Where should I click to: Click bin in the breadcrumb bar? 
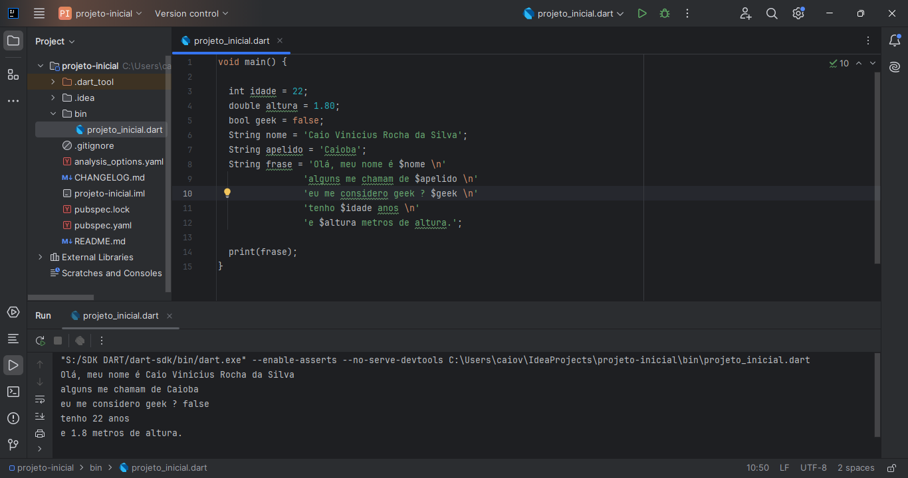[96, 467]
